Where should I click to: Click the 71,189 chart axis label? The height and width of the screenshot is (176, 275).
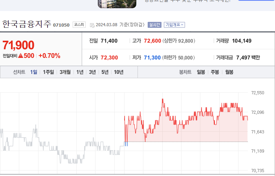[x=258, y=151]
